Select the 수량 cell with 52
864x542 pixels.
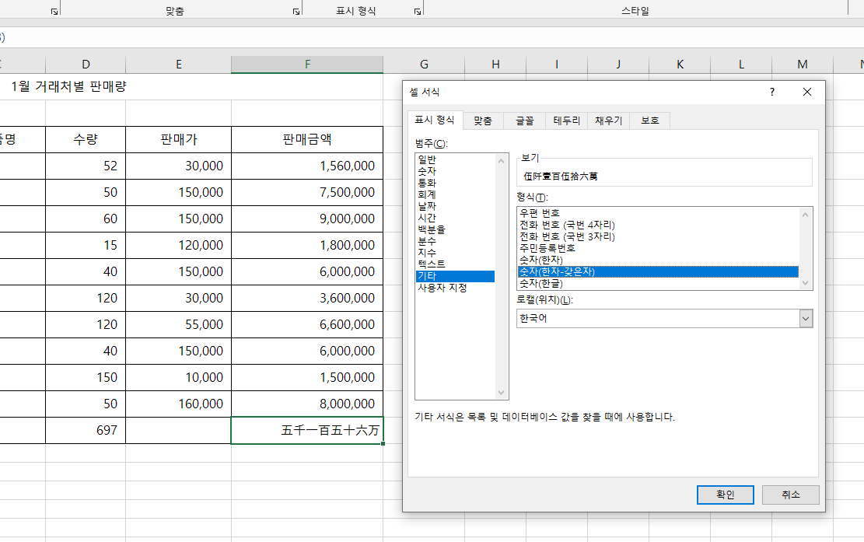point(86,166)
